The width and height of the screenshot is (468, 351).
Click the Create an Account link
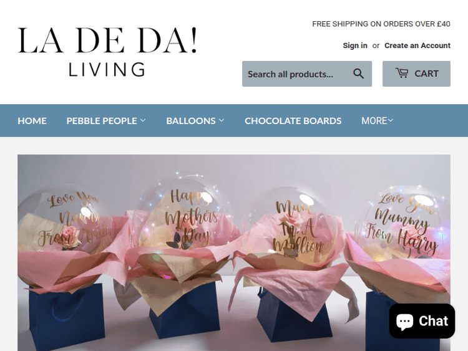[x=417, y=46]
